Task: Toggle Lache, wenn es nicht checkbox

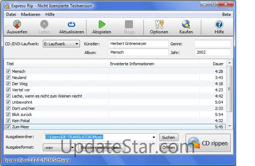Action: [x=8, y=96]
